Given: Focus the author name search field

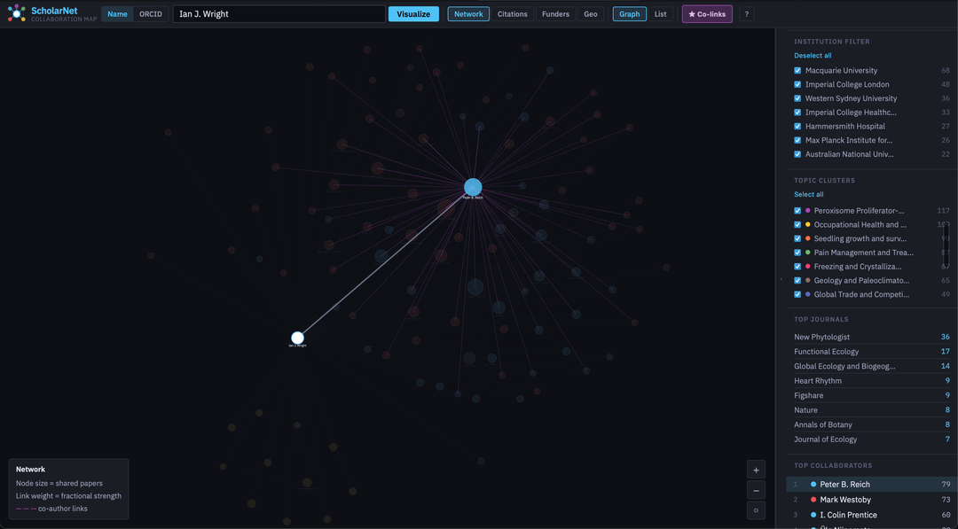Looking at the screenshot, I should (279, 14).
